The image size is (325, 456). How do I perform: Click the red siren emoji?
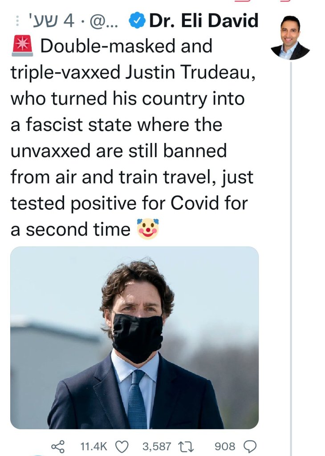click(x=20, y=46)
